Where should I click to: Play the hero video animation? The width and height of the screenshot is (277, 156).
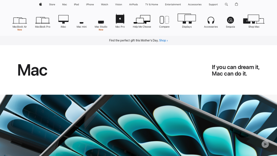[x=265, y=144]
